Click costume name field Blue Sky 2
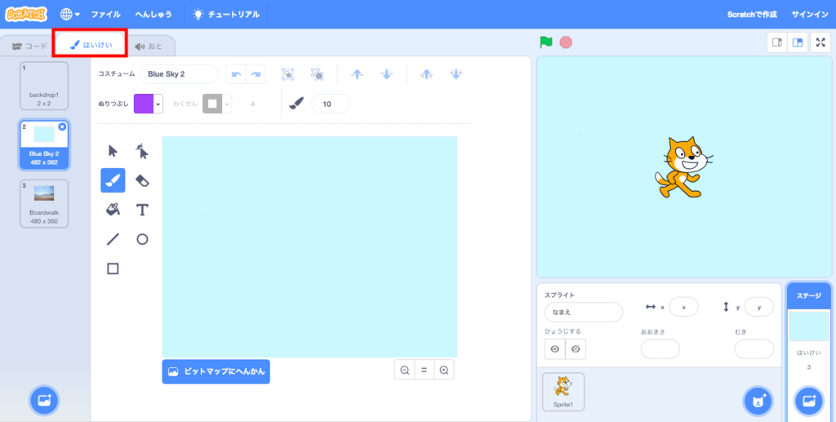The height and width of the screenshot is (422, 836). click(179, 74)
